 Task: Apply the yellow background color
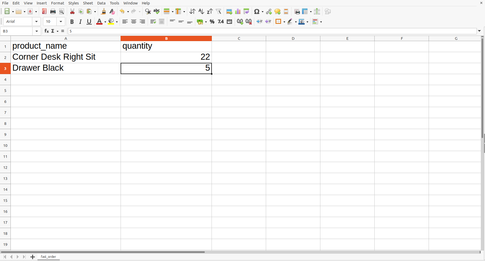pos(111,22)
